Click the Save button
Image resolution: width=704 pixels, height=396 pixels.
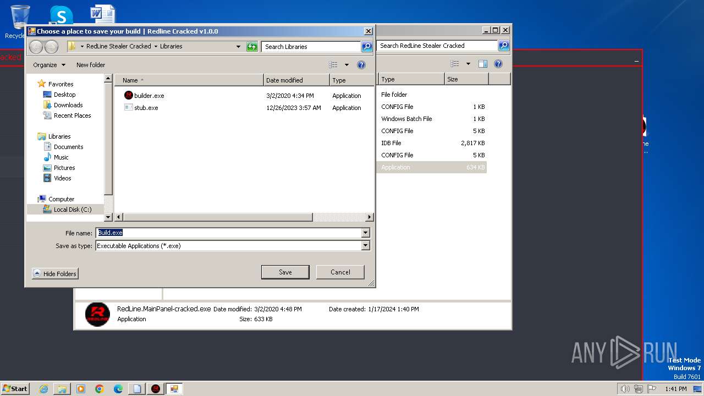click(x=285, y=272)
